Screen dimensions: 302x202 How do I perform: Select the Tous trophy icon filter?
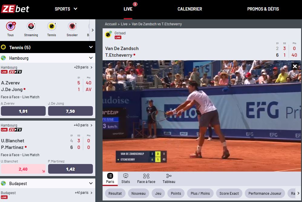[11, 27]
